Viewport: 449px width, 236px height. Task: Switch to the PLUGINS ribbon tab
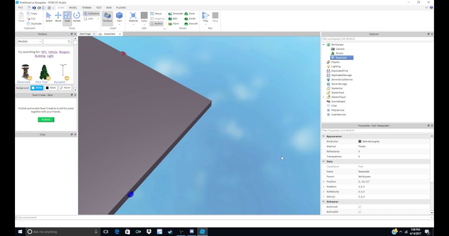pyautogui.click(x=121, y=7)
